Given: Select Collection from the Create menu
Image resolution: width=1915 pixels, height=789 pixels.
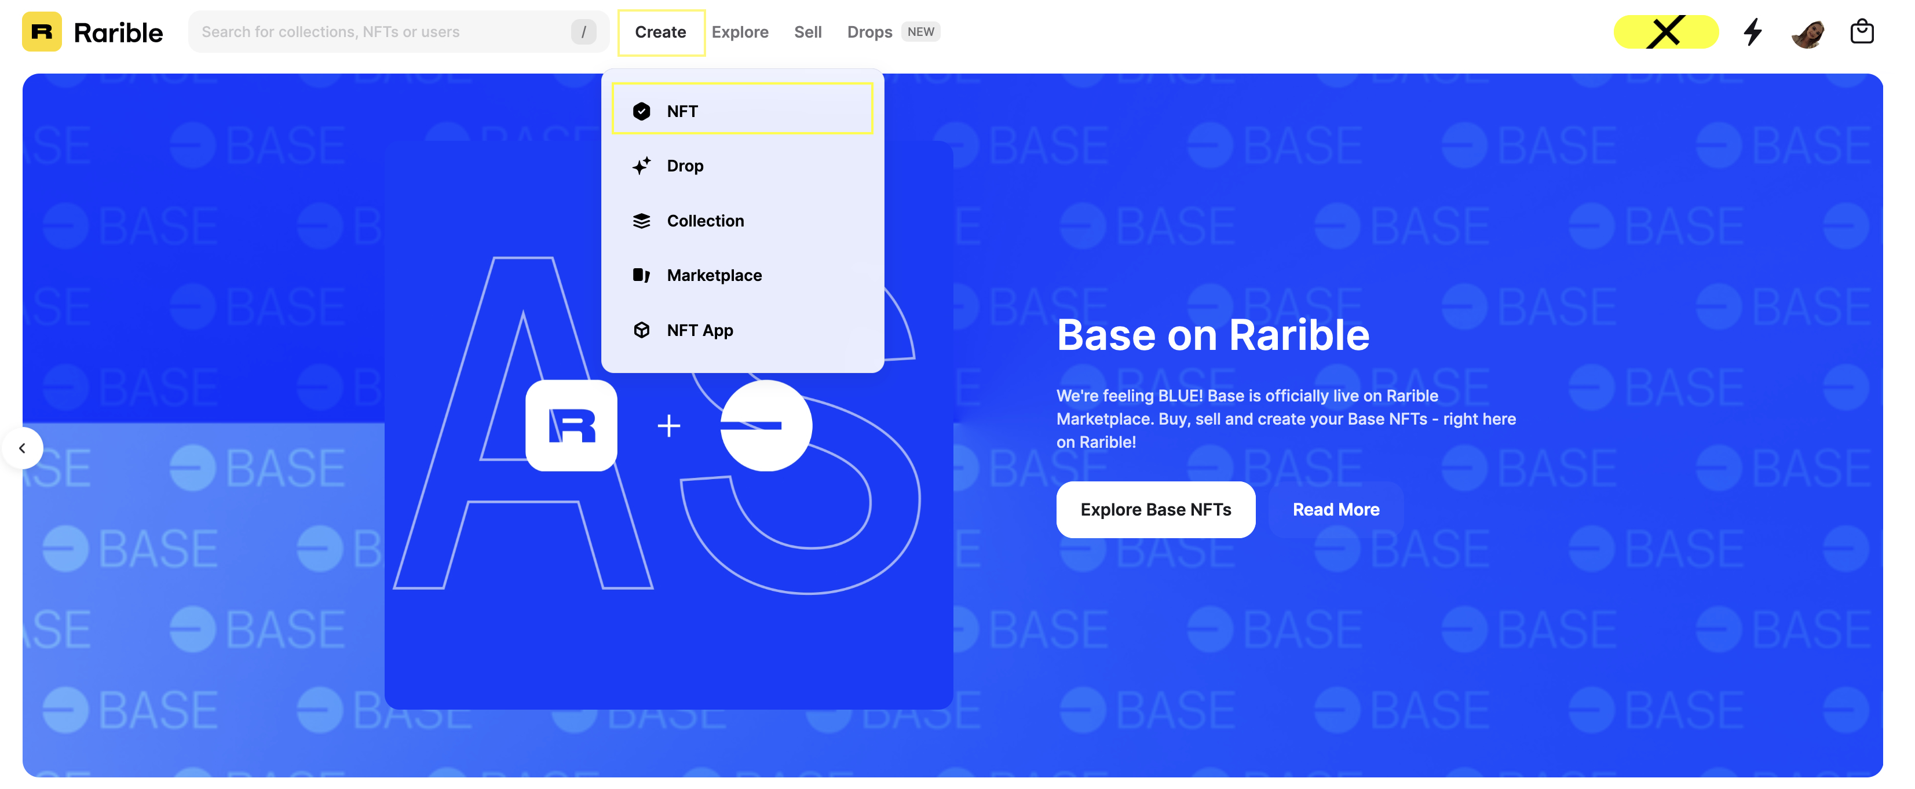Looking at the screenshot, I should [742, 221].
